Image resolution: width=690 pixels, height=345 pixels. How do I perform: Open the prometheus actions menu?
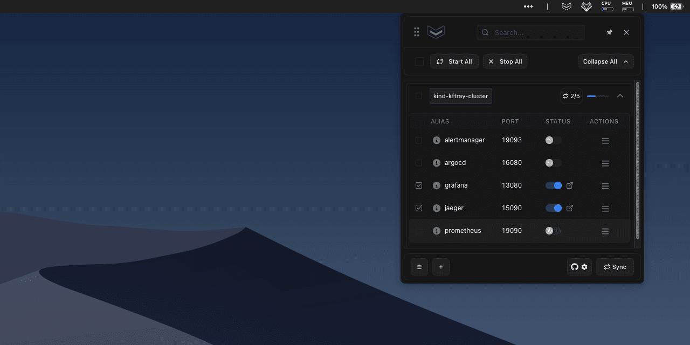click(605, 231)
